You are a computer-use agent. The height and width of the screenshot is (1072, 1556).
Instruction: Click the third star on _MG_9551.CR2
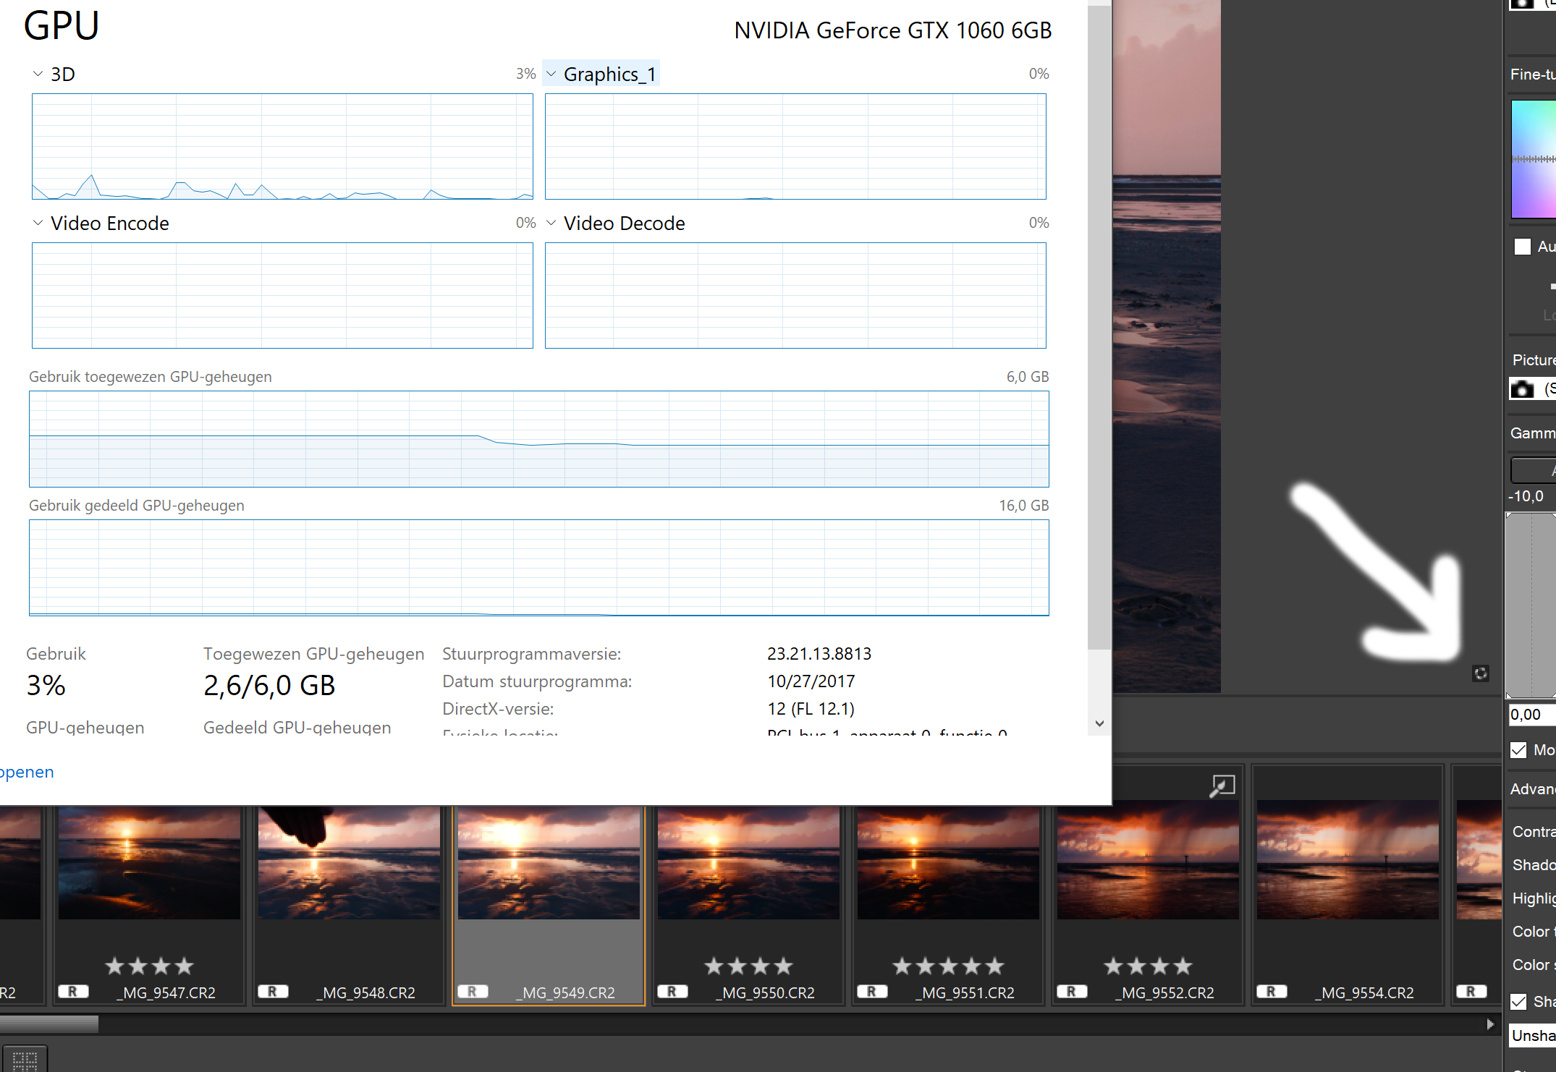(948, 966)
